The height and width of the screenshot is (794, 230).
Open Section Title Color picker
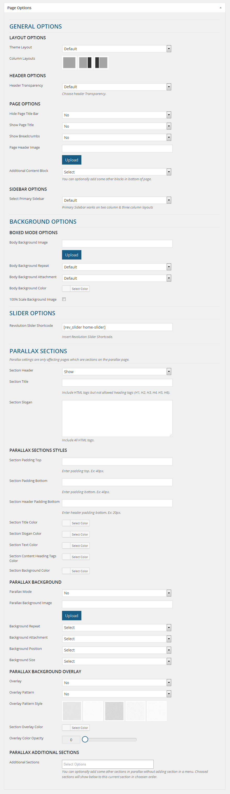click(x=76, y=523)
